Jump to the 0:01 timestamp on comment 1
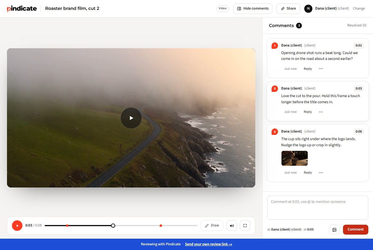The width and height of the screenshot is (373, 250). pos(359,45)
